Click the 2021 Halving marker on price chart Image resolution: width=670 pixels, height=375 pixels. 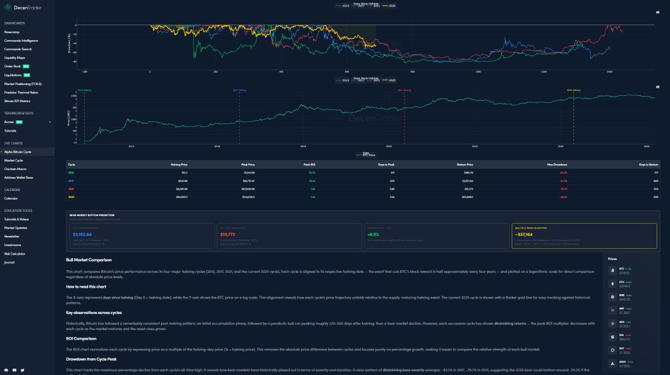404,90
